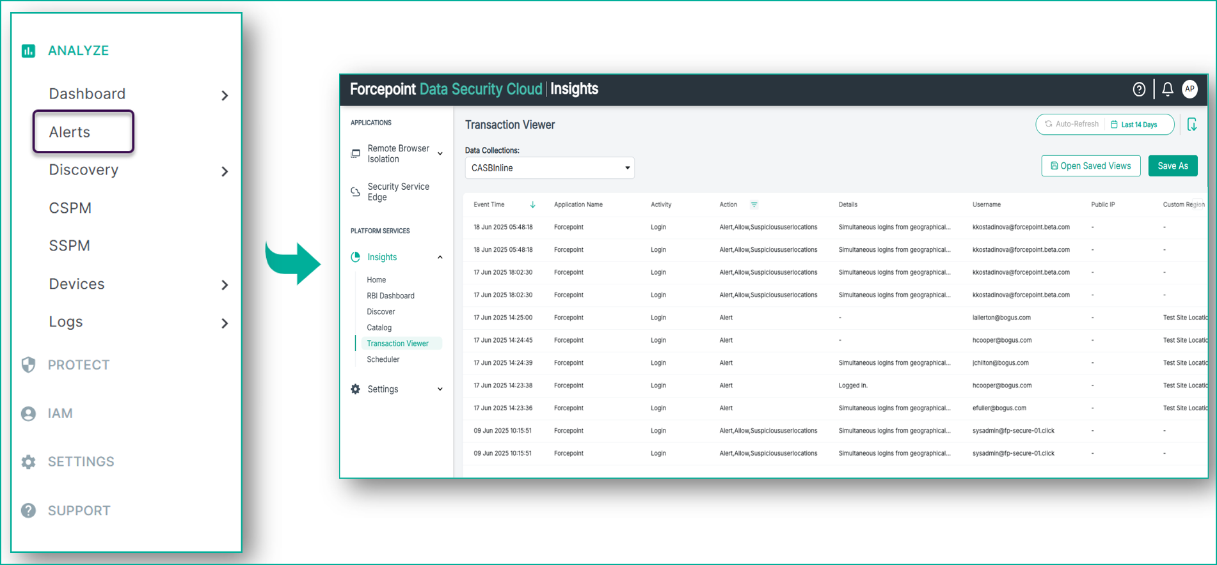Select CSPM in the Analyze menu

click(70, 208)
